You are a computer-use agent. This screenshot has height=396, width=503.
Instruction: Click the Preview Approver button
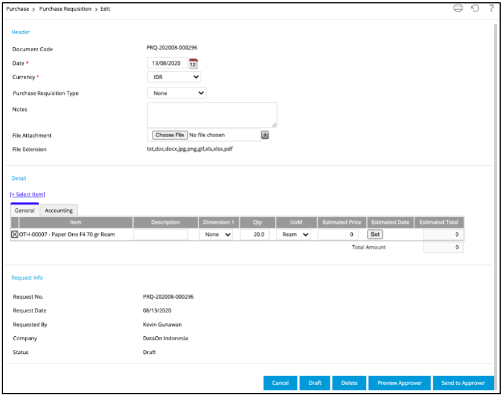[x=399, y=383]
